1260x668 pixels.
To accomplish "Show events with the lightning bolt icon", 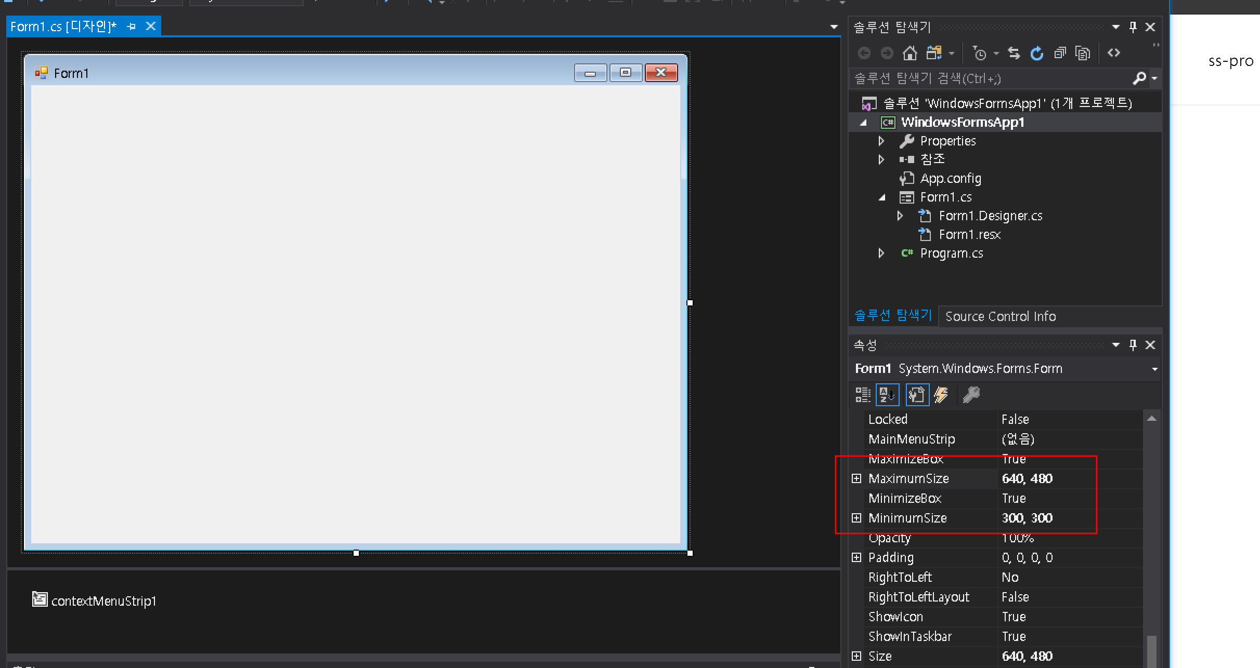I will coord(941,395).
